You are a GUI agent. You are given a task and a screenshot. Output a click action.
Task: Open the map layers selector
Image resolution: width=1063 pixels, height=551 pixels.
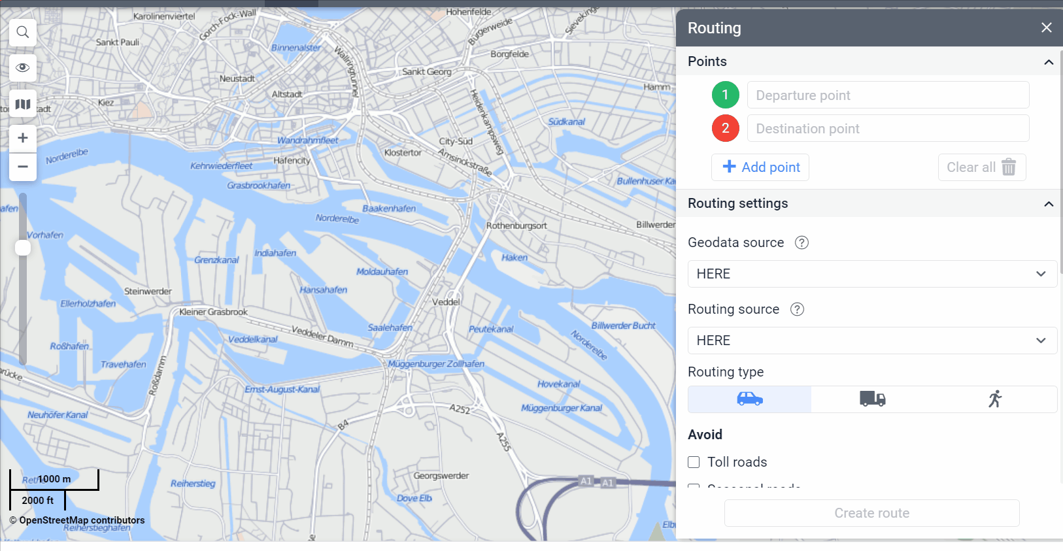23,104
